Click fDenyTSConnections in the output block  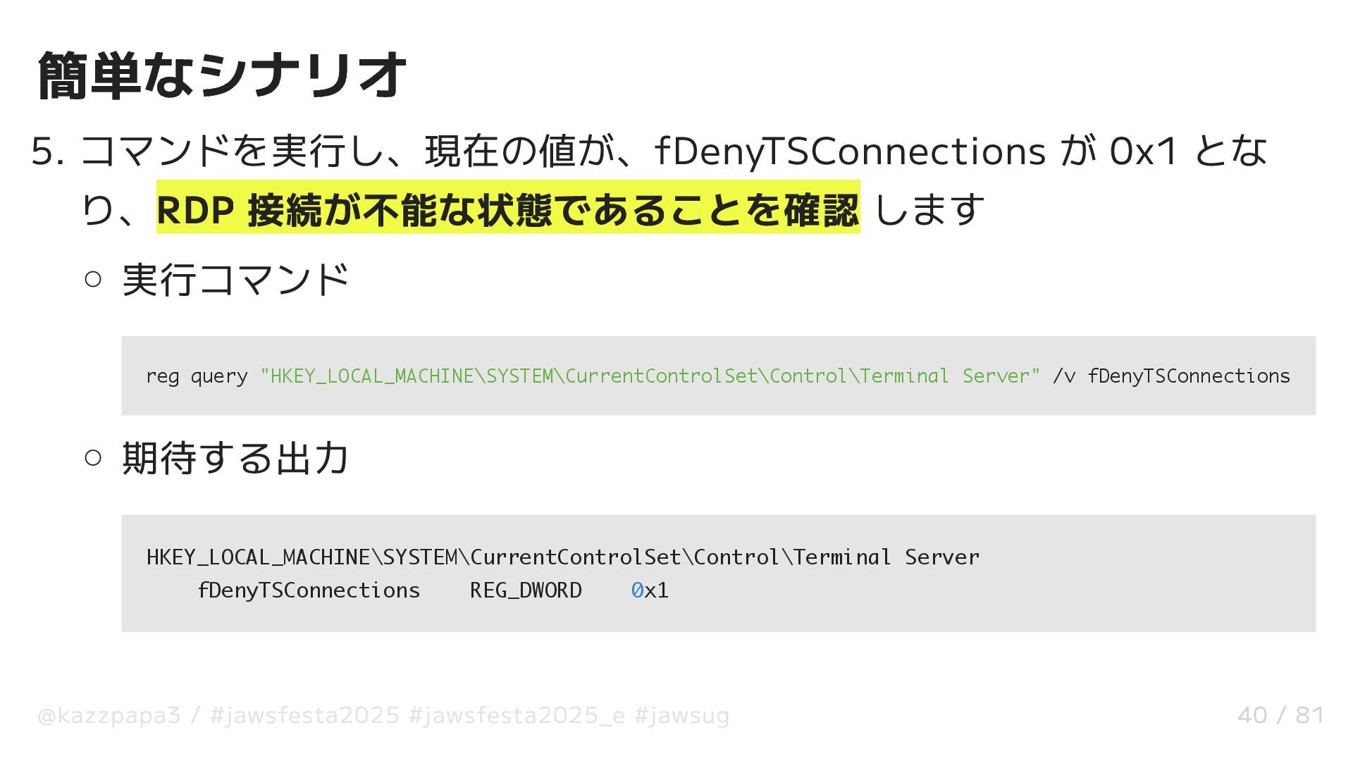click(309, 590)
